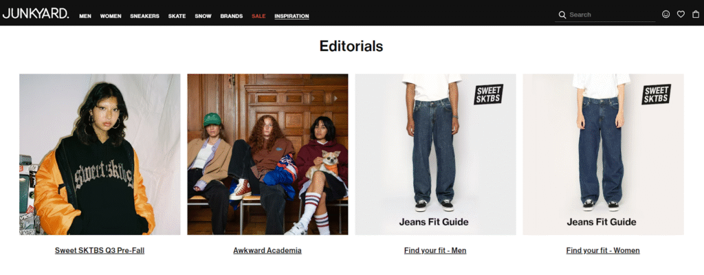Open the Sweet SKTBS hoodie editorial image
The width and height of the screenshot is (704, 275).
[x=100, y=154]
